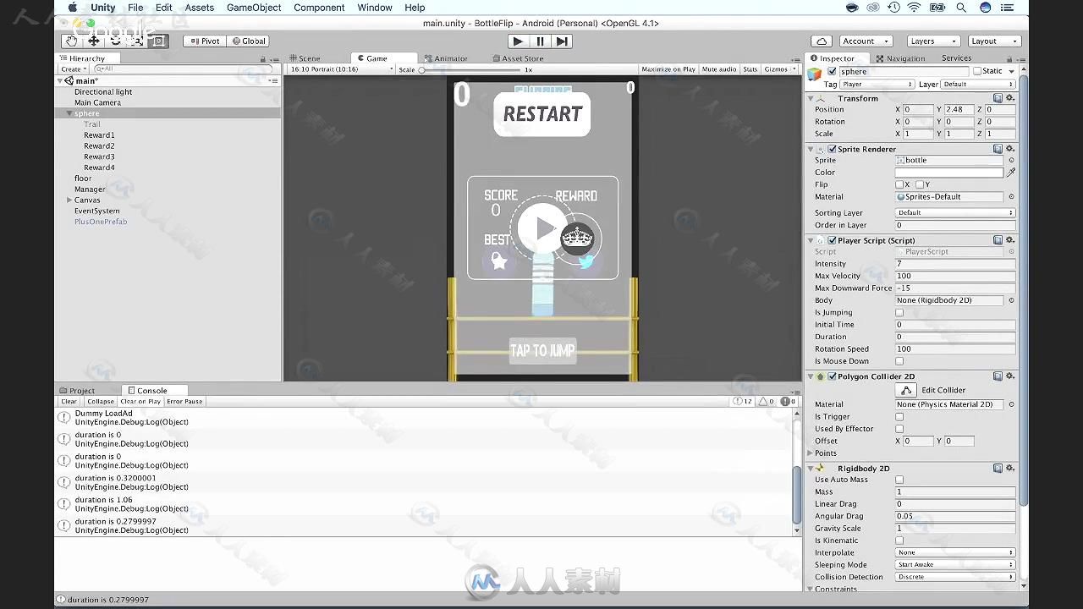Viewport: 1083px width, 609px height.
Task: Open the Sprite object picker circle
Action: (1011, 160)
